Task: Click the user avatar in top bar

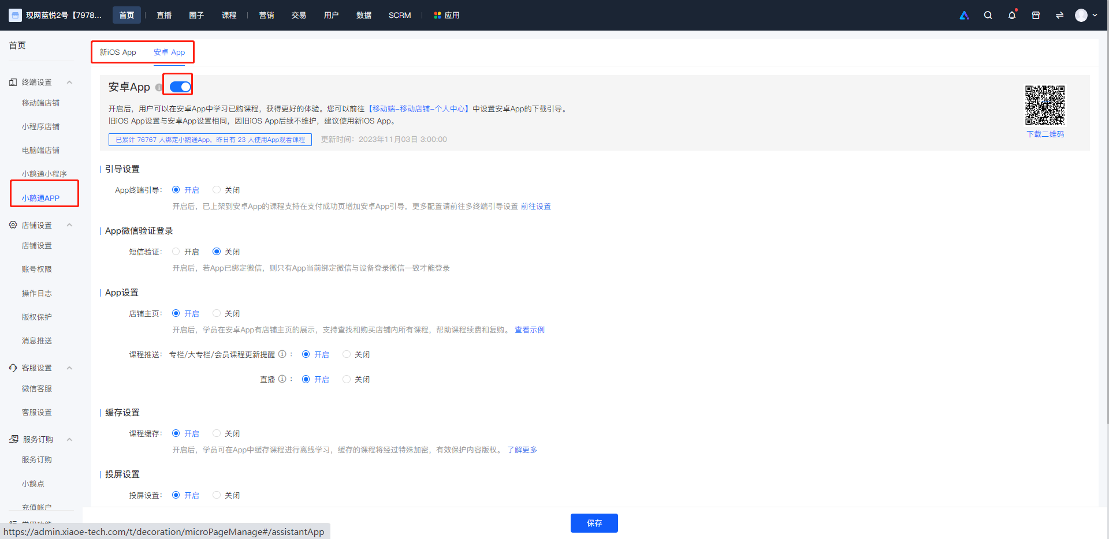Action: point(1081,16)
